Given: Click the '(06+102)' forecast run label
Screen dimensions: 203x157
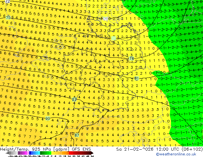Looking at the screenshot, I should tap(192, 149).
